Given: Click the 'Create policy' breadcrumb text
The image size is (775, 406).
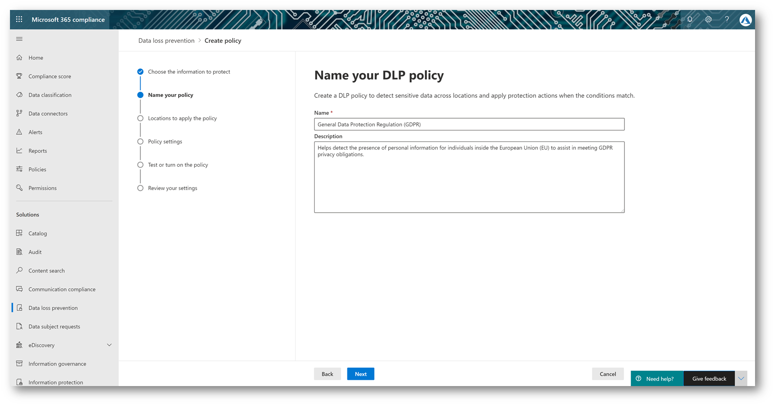Looking at the screenshot, I should pos(223,40).
